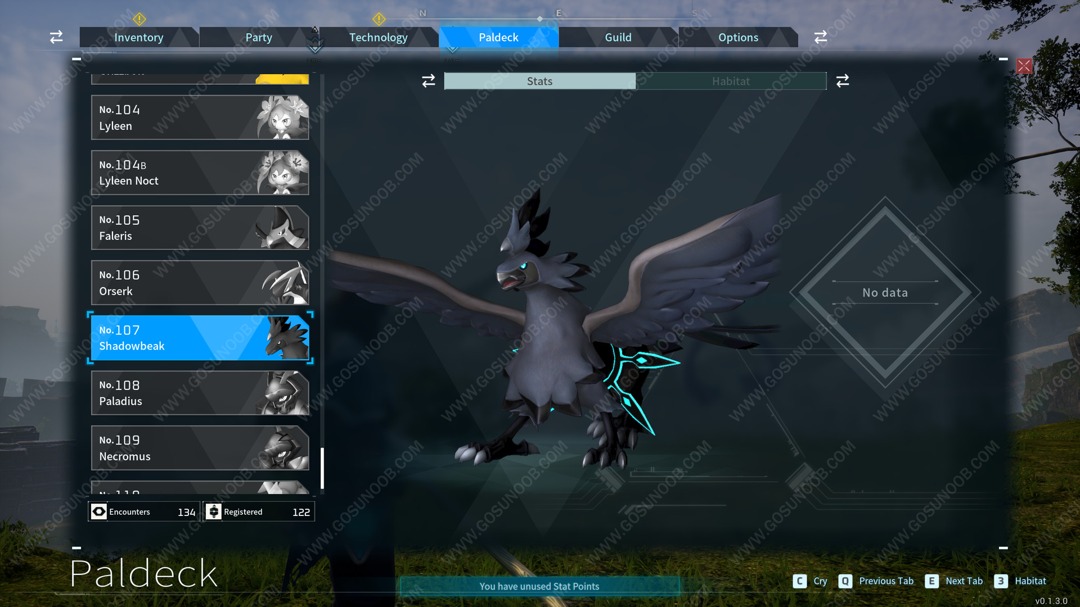
Task: Click the yellow alert icon above Inventory
Action: click(139, 19)
